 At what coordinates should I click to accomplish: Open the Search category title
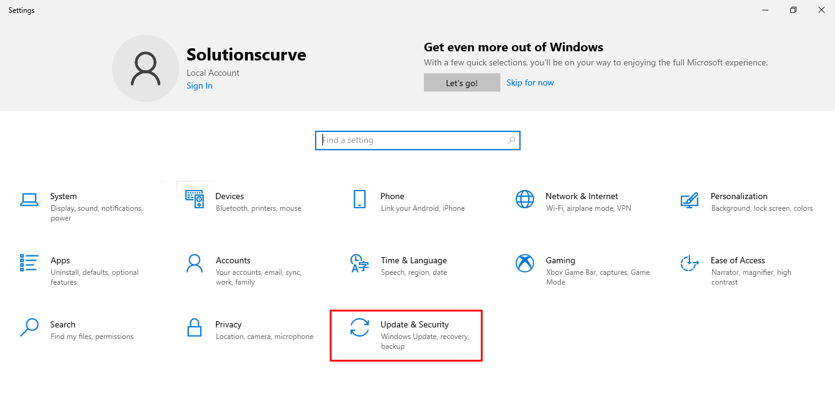coord(63,324)
